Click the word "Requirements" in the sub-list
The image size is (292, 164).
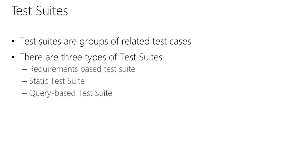coord(53,69)
